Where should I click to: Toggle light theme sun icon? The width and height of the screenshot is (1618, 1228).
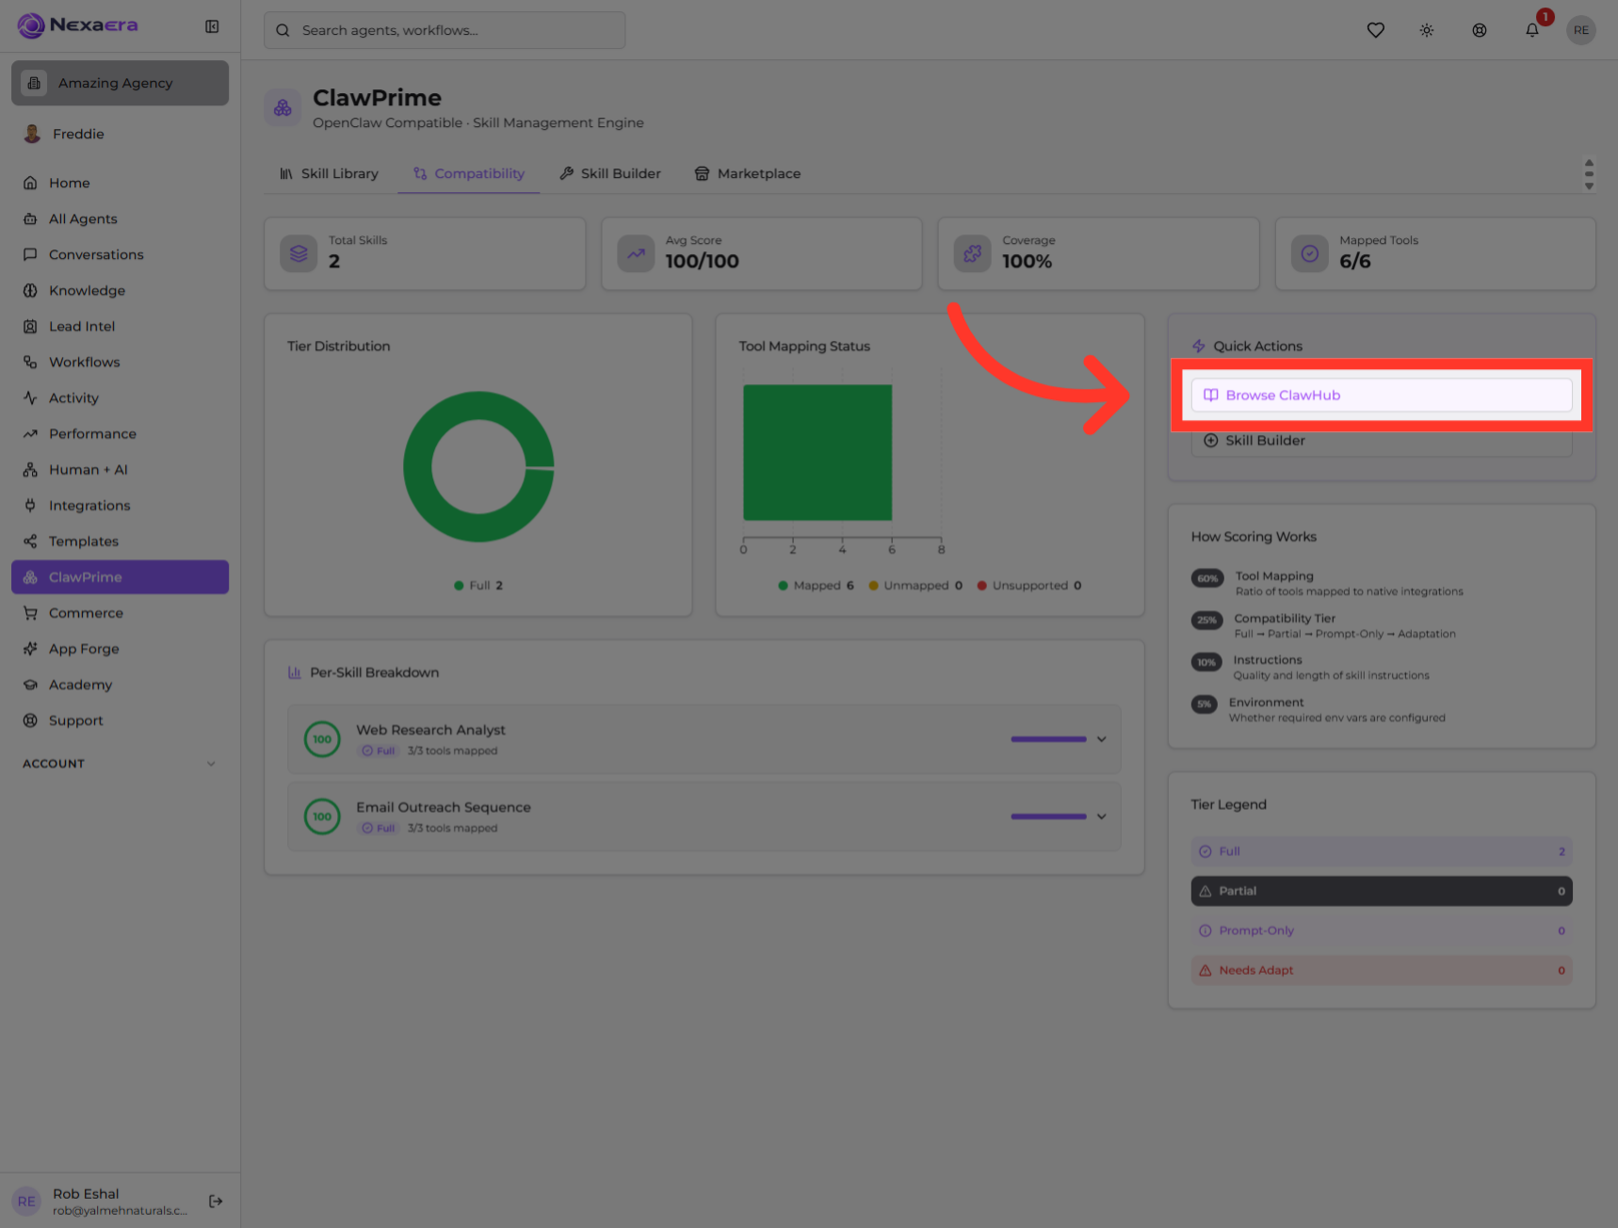pos(1427,30)
